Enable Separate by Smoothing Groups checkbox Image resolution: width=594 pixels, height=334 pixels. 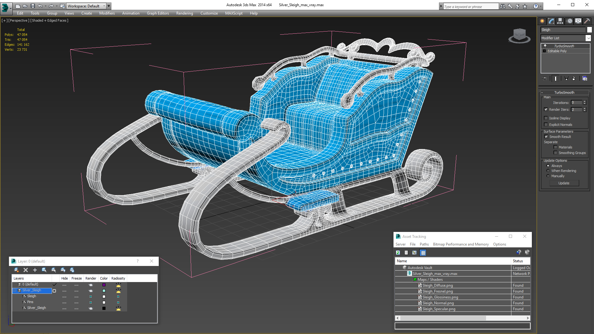[556, 153]
